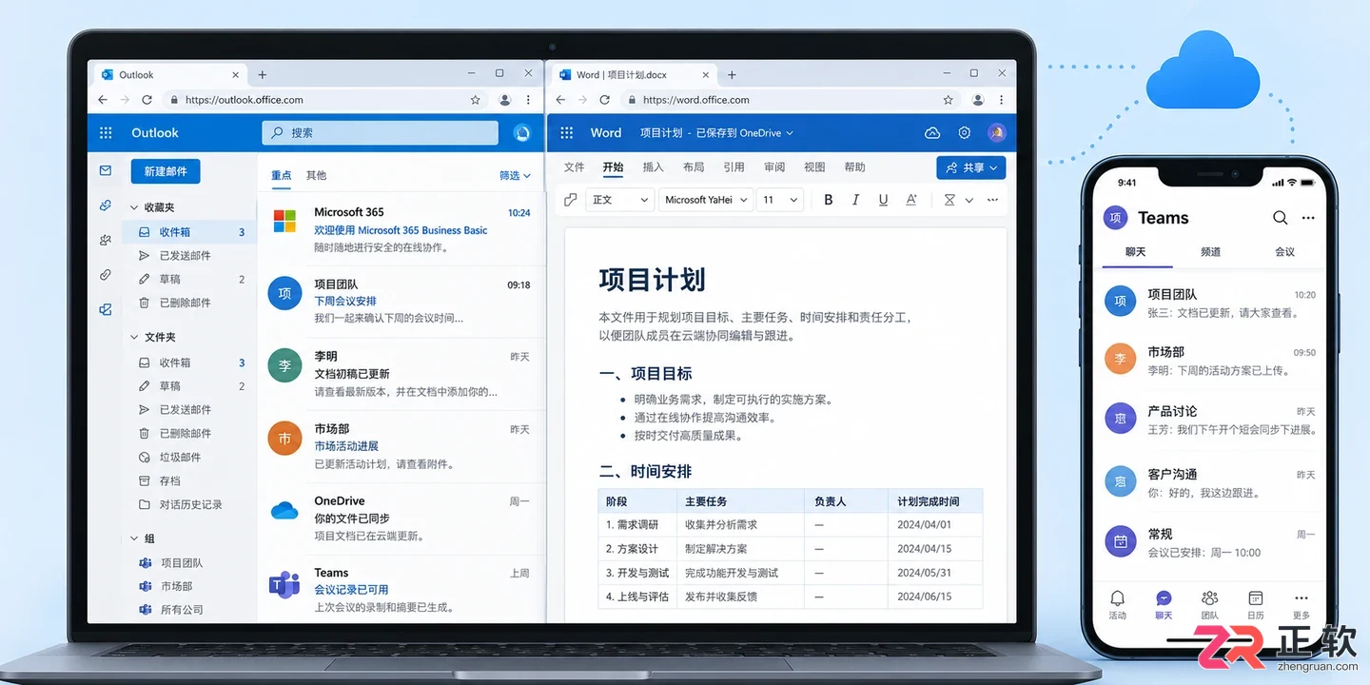Image resolution: width=1370 pixels, height=685 pixels.
Task: Open Teams Activity bell tab
Action: [1117, 603]
